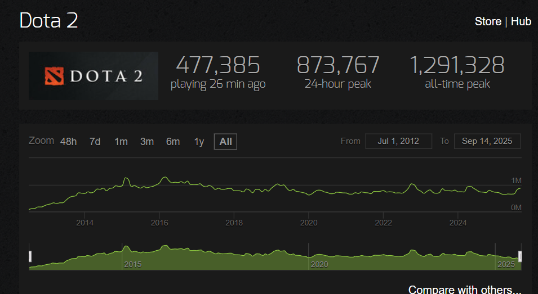Viewport: 538px width, 294px height.
Task: Set chart zoom to 6m
Action: (173, 141)
